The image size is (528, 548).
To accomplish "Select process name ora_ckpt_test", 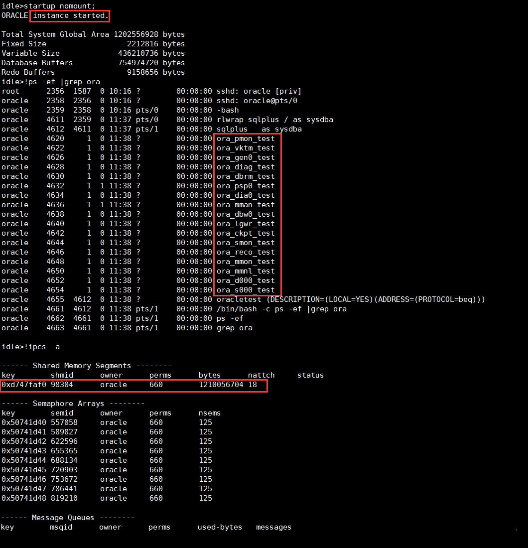I will 246,233.
